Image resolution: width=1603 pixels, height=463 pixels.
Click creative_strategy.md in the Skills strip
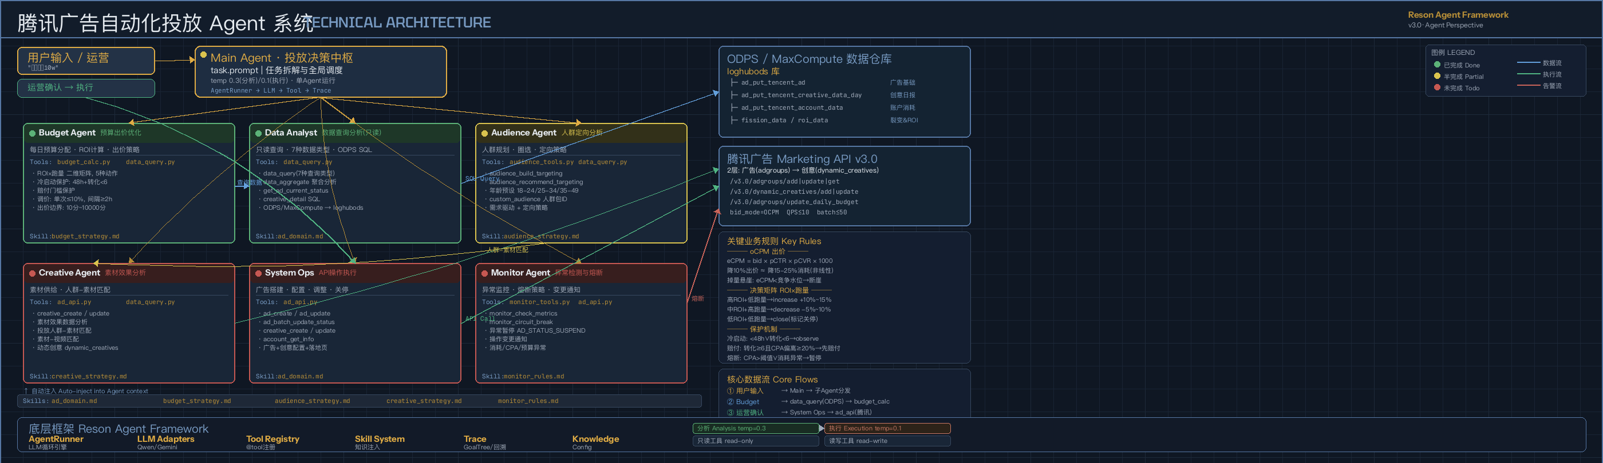[424, 401]
